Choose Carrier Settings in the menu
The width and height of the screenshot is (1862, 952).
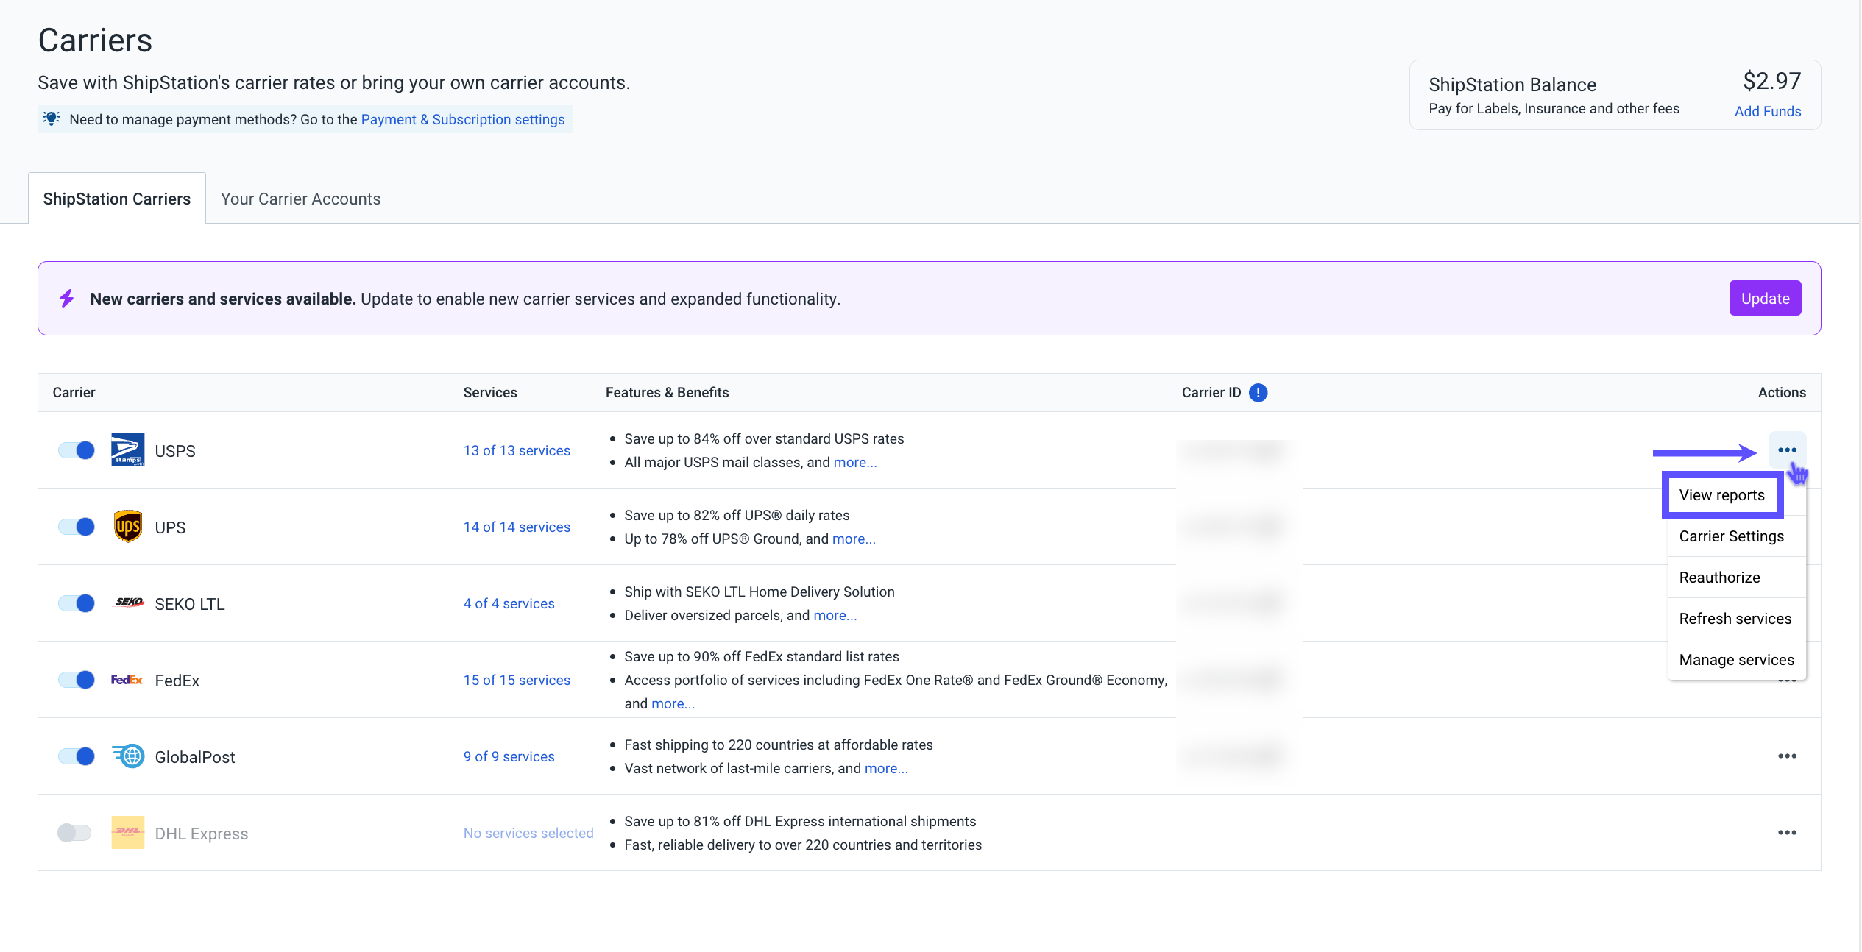click(1735, 536)
